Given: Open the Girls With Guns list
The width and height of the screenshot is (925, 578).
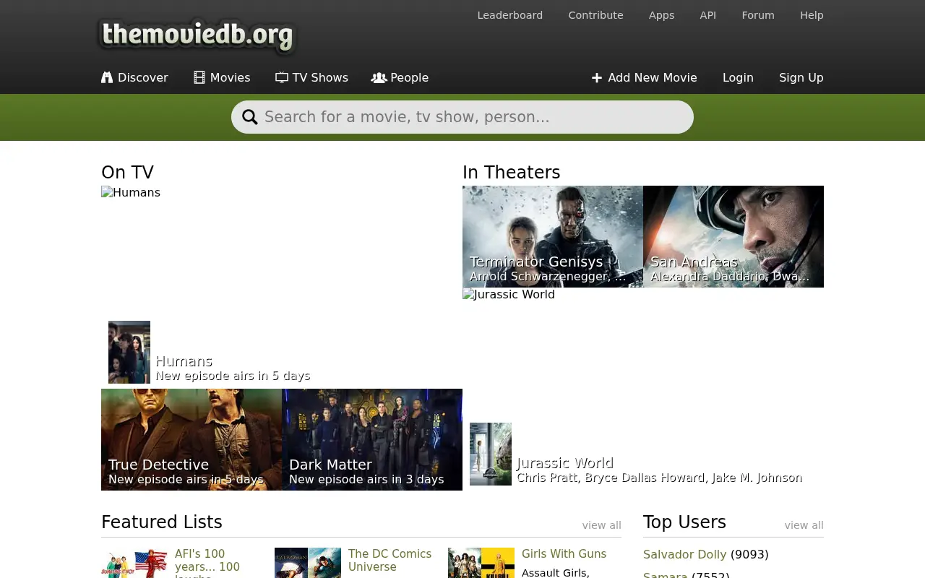Looking at the screenshot, I should point(564,553).
